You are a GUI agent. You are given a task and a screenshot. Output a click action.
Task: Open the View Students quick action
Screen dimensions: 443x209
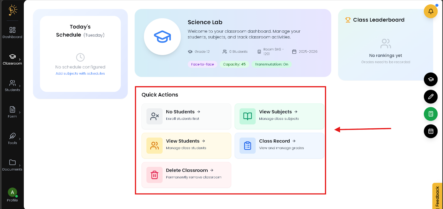click(186, 145)
